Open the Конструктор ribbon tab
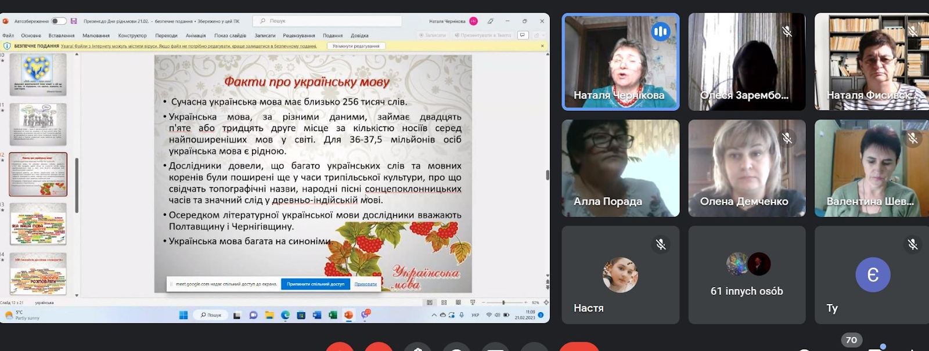This screenshot has height=351, width=929. (132, 35)
